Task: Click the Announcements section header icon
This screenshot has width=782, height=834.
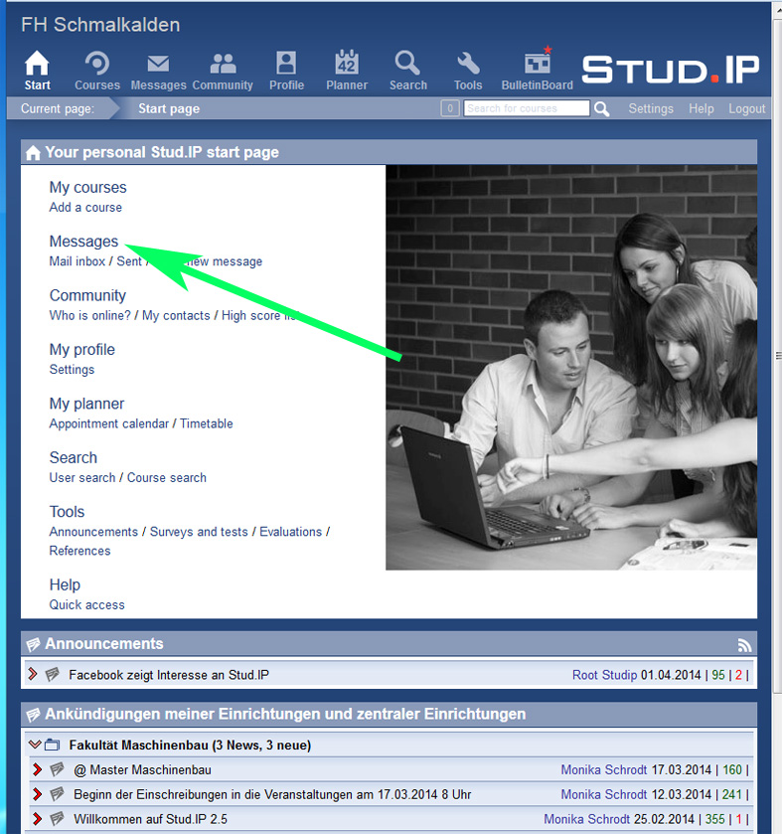Action: click(33, 645)
